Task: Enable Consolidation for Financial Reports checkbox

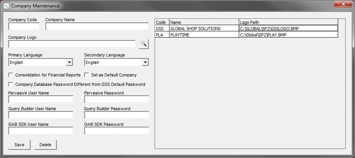Action: click(11, 75)
